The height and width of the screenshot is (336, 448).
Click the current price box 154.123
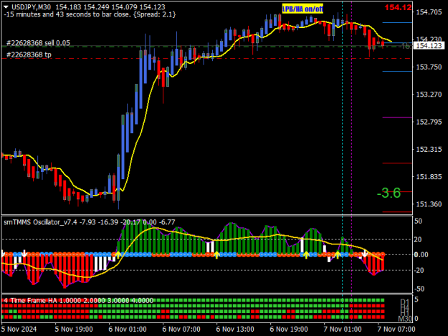429,46
